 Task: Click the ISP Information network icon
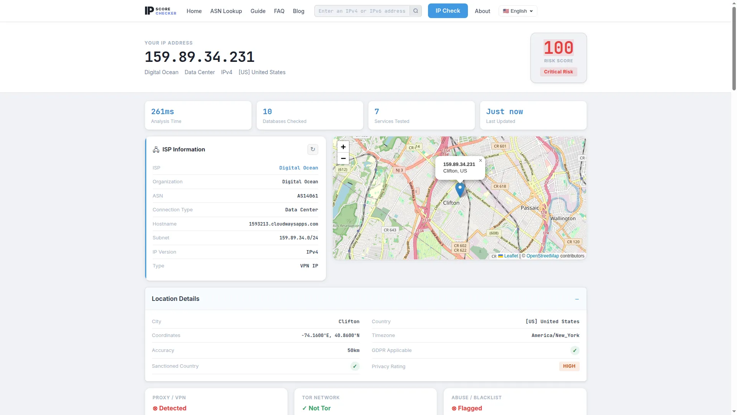(156, 149)
